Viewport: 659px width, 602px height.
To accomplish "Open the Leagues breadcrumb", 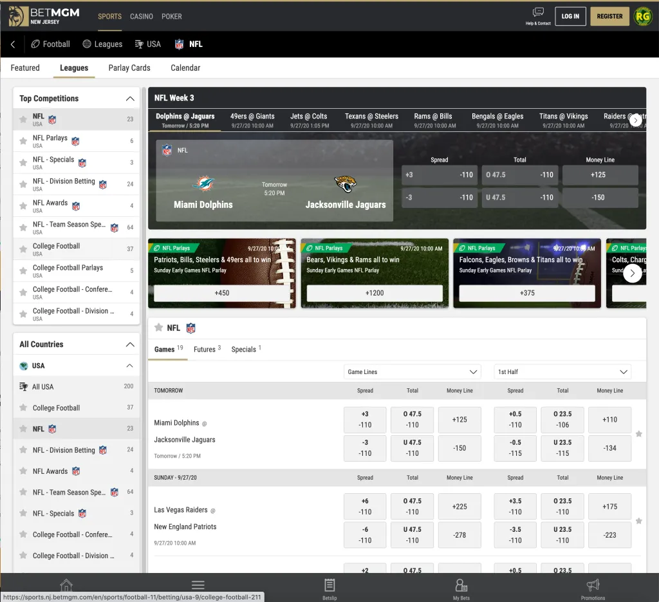I will (x=102, y=44).
